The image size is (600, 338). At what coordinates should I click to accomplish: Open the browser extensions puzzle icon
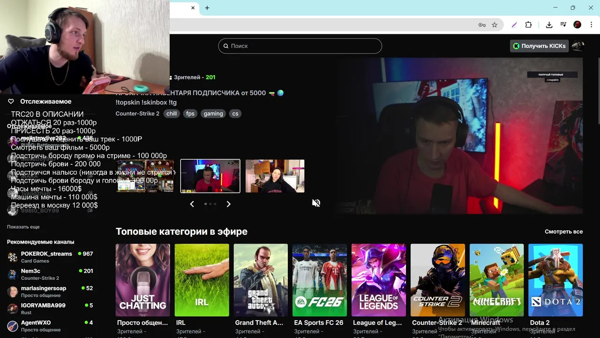coord(528,25)
